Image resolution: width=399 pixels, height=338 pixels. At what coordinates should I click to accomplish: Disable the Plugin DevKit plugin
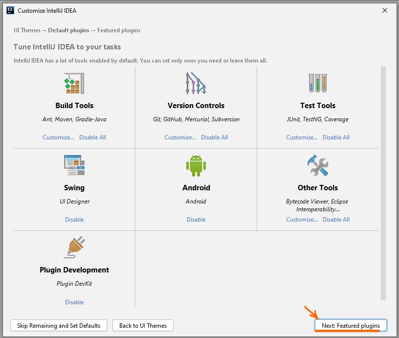[74, 302]
